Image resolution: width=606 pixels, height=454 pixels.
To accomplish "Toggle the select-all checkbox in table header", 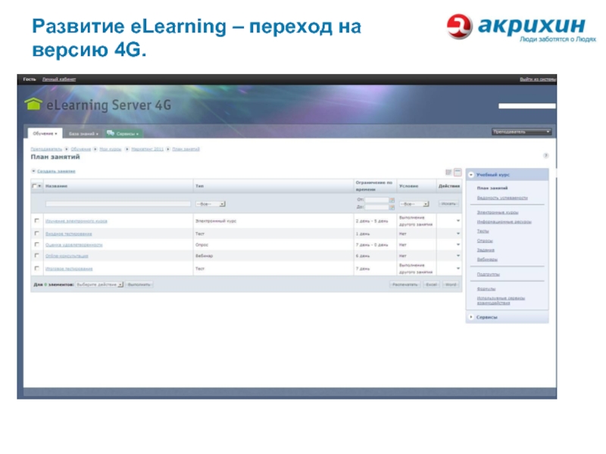I will click(x=34, y=185).
